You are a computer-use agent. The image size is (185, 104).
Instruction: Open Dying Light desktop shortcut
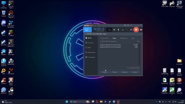(11, 52)
